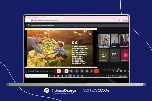Click the browser back arrow
The height and width of the screenshot is (101, 152).
[25, 20]
